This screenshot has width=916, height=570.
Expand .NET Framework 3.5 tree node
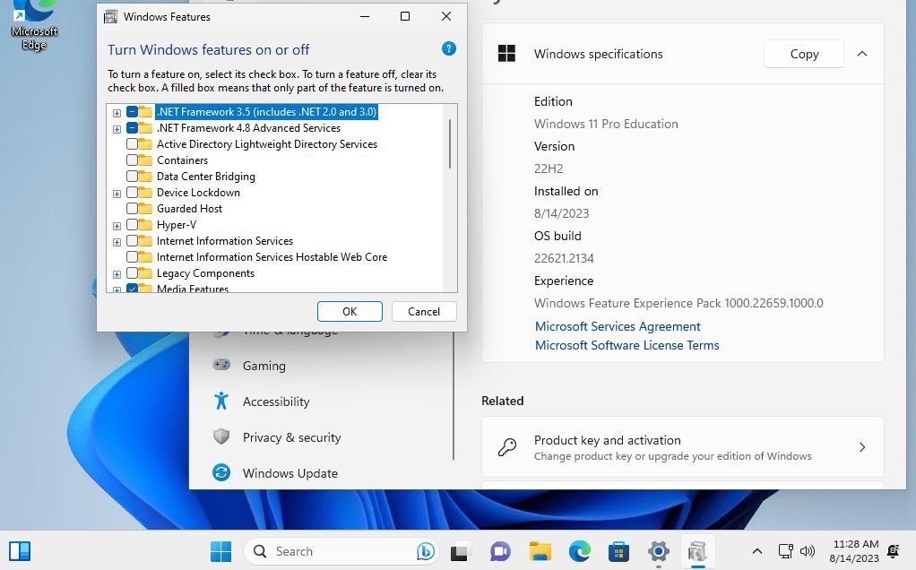tap(117, 113)
